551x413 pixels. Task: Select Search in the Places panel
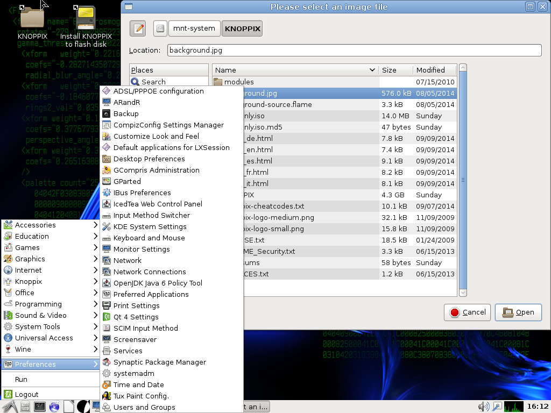point(168,82)
